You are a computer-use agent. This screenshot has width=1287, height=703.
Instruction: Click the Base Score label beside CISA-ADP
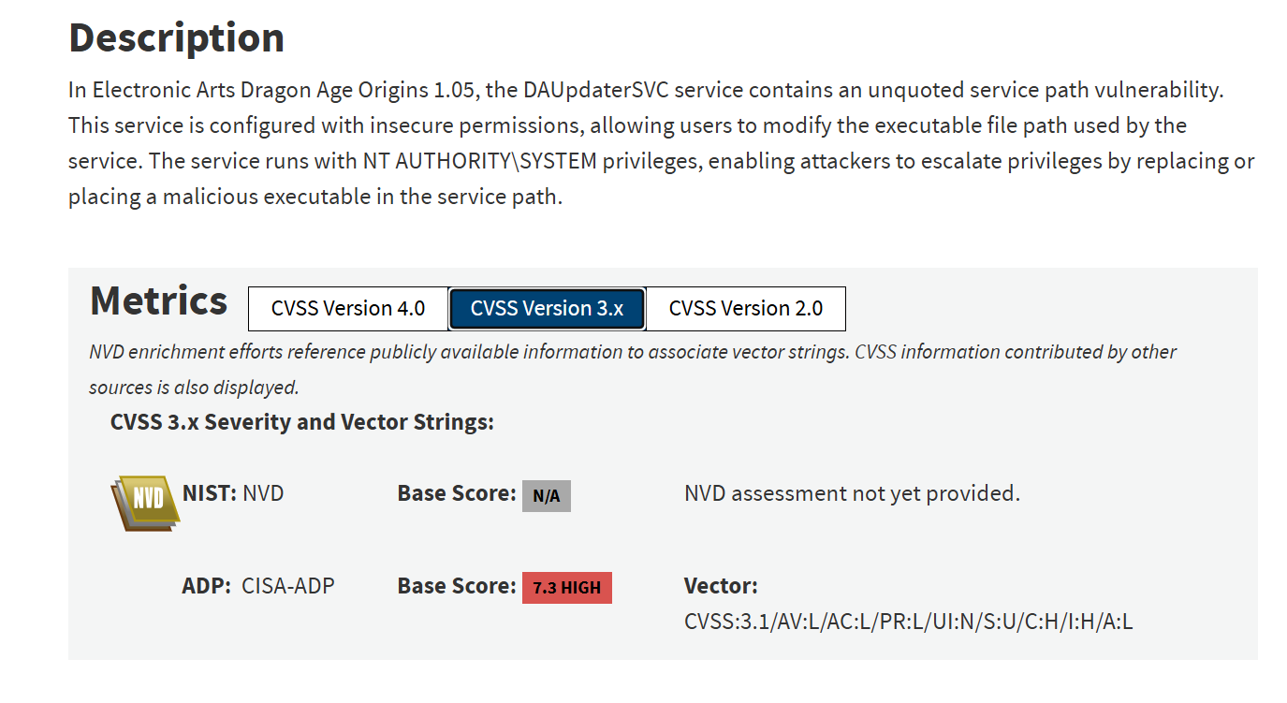456,587
